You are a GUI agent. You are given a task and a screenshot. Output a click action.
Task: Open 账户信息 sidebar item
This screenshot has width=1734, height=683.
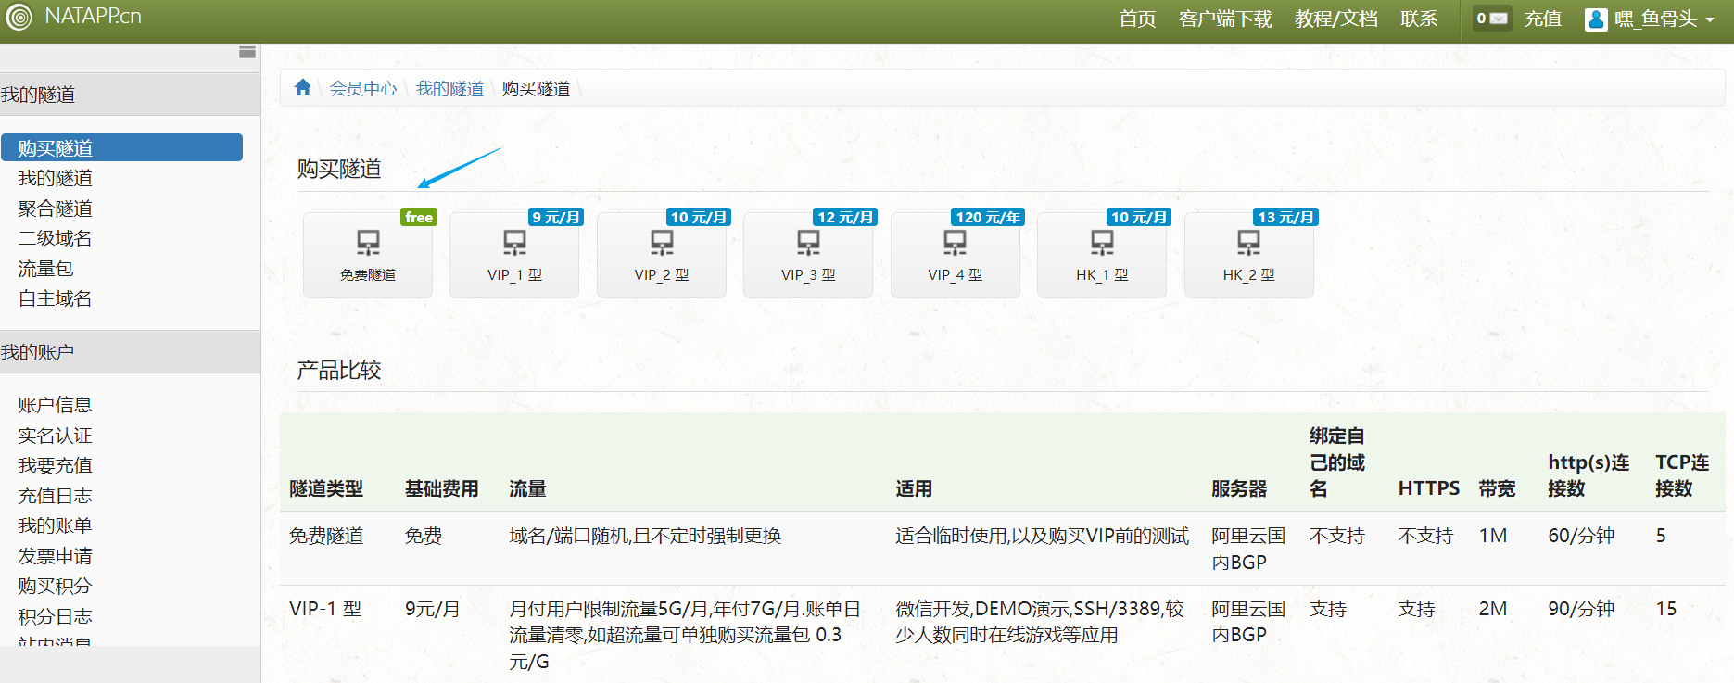click(x=55, y=405)
